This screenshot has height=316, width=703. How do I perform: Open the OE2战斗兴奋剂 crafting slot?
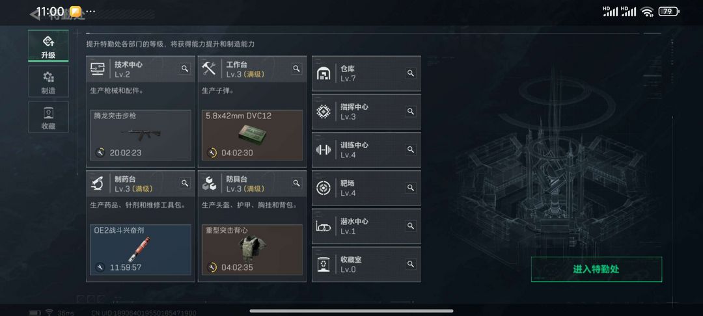pyautogui.click(x=141, y=250)
